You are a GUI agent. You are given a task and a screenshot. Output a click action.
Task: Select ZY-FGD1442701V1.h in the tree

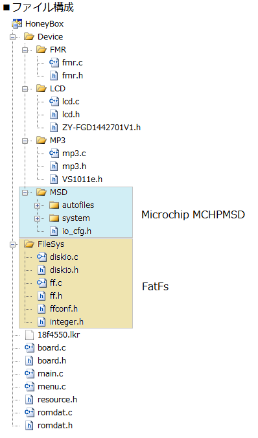[101, 128]
